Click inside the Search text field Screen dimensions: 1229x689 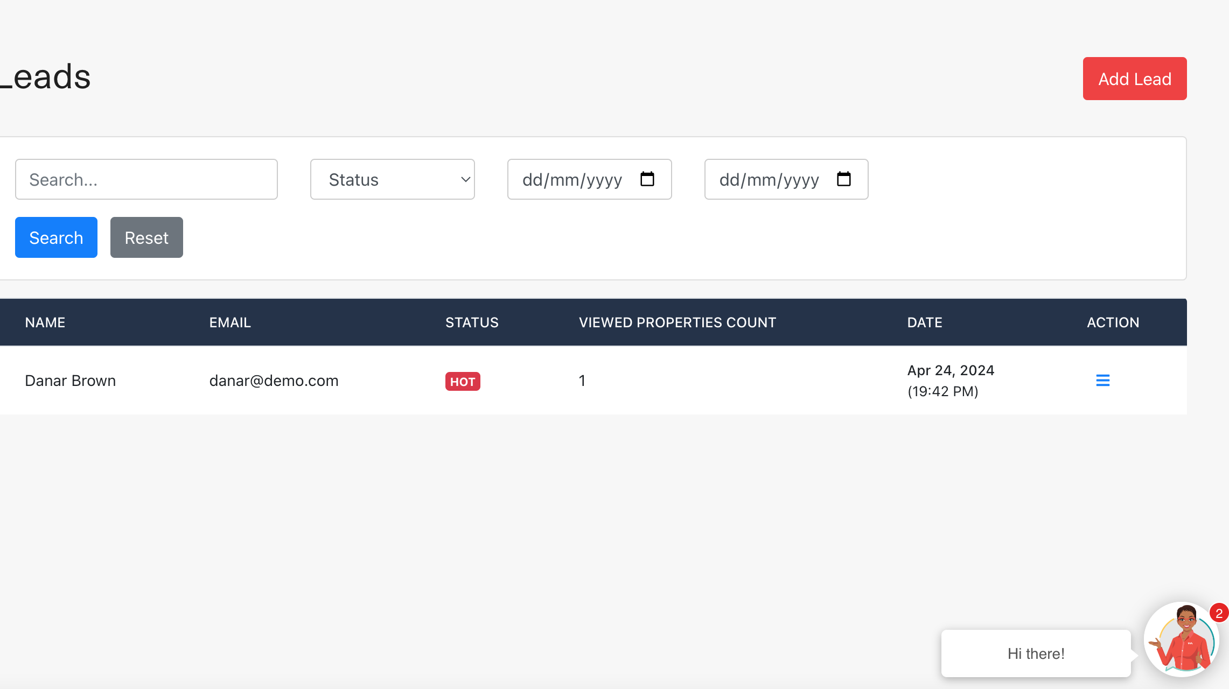click(x=145, y=179)
